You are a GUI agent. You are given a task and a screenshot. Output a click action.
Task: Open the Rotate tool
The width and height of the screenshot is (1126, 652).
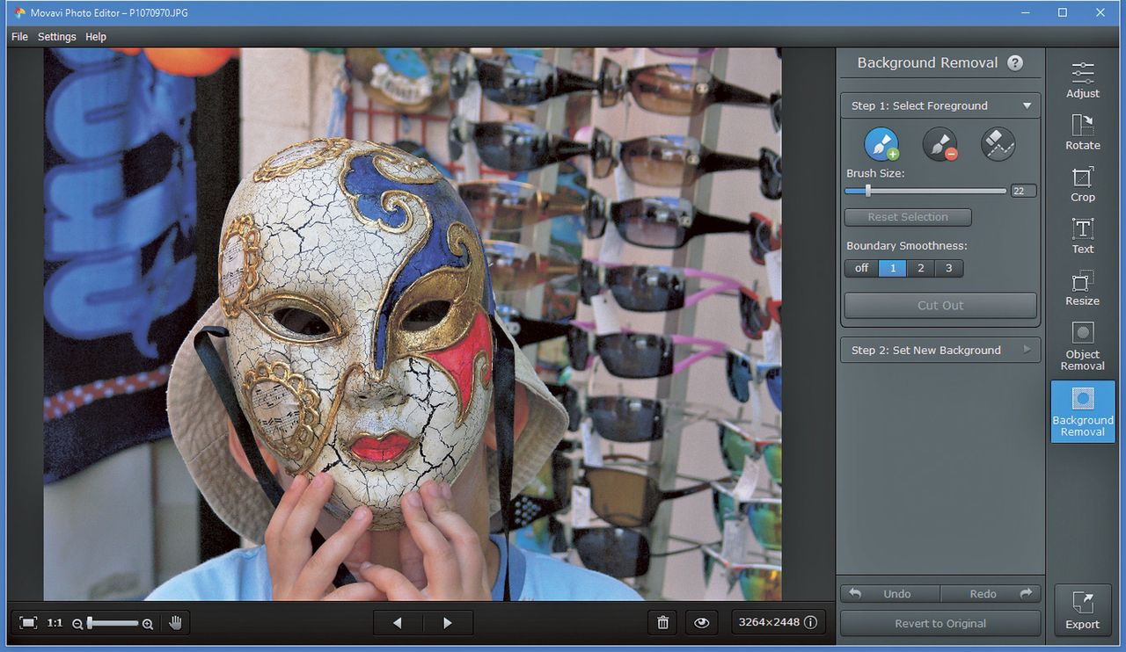click(1083, 132)
